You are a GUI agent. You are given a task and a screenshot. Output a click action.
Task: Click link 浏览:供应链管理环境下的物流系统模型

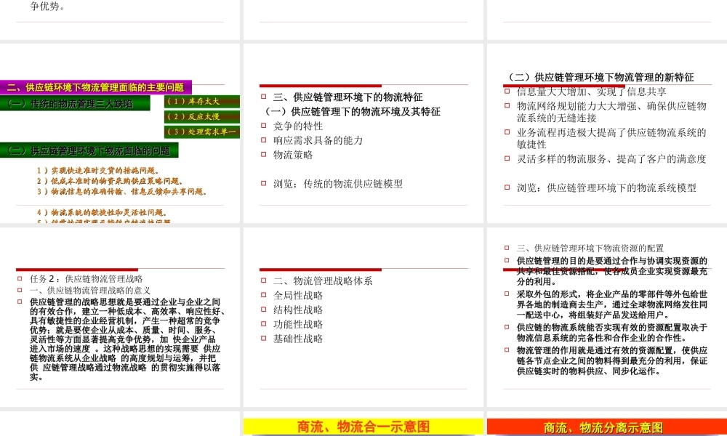(606, 187)
